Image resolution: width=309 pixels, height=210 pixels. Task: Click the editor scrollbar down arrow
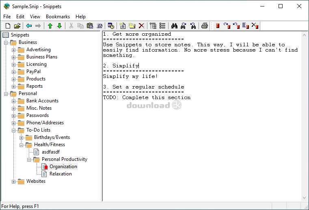(x=304, y=198)
